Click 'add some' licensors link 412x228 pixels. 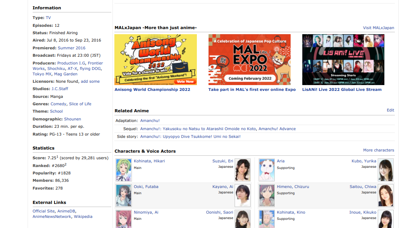[90, 82]
